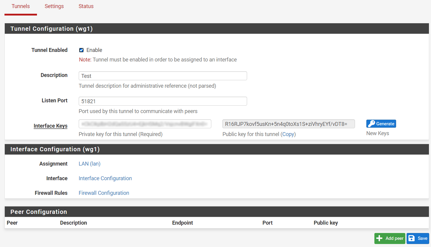
Task: Click the key icon on Generate button
Action: coord(371,124)
